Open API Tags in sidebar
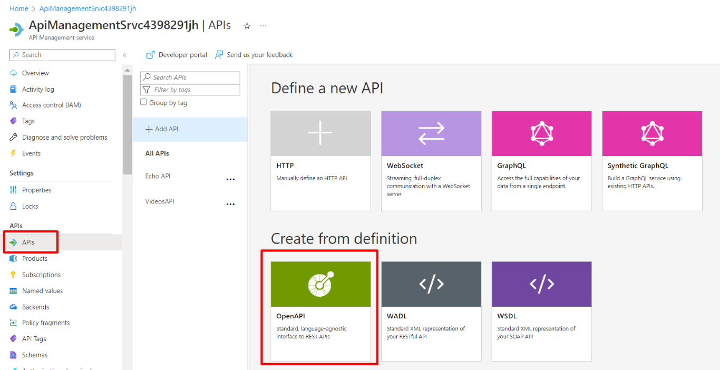 [x=34, y=339]
